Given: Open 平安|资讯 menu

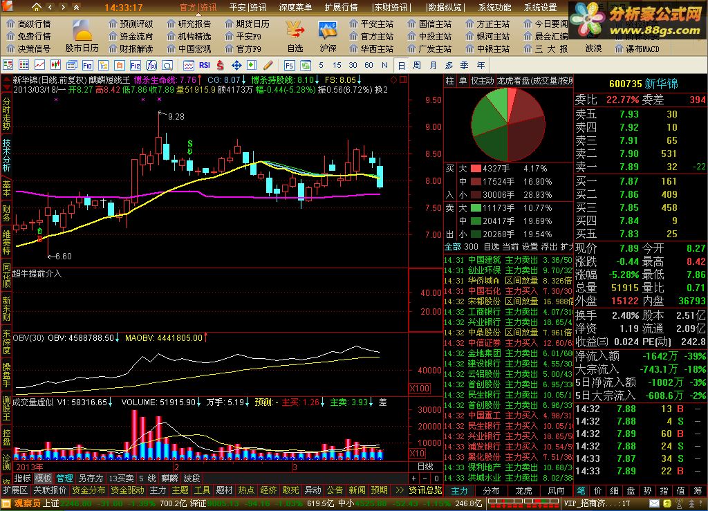Looking at the screenshot, I should click(248, 7).
